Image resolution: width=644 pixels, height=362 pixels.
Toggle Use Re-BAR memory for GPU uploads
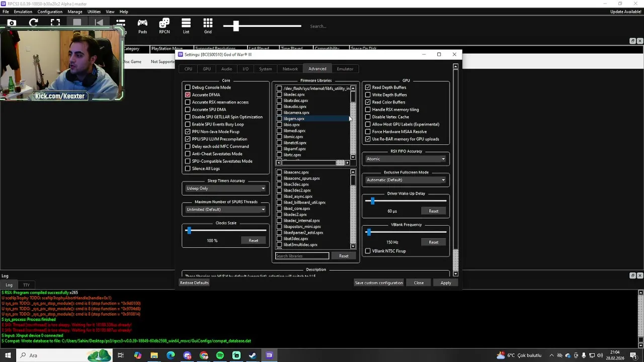[368, 139]
